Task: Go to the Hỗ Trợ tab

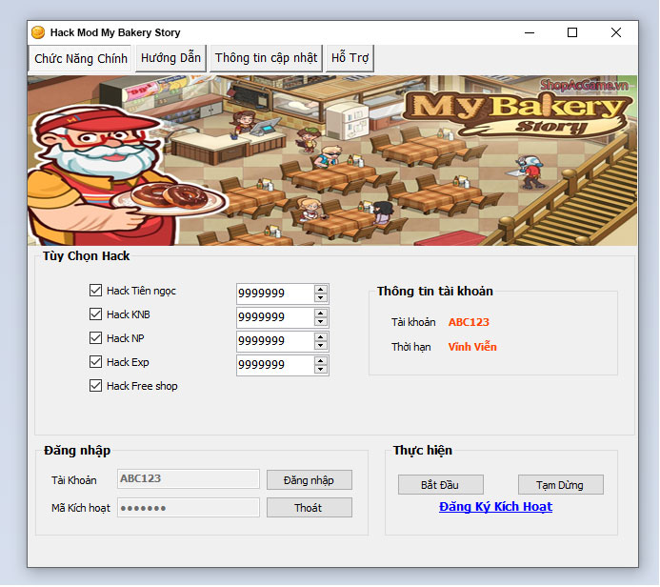Action: pos(350,58)
